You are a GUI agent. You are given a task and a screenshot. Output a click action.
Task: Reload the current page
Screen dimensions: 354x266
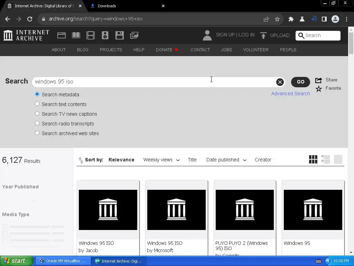click(x=30, y=19)
